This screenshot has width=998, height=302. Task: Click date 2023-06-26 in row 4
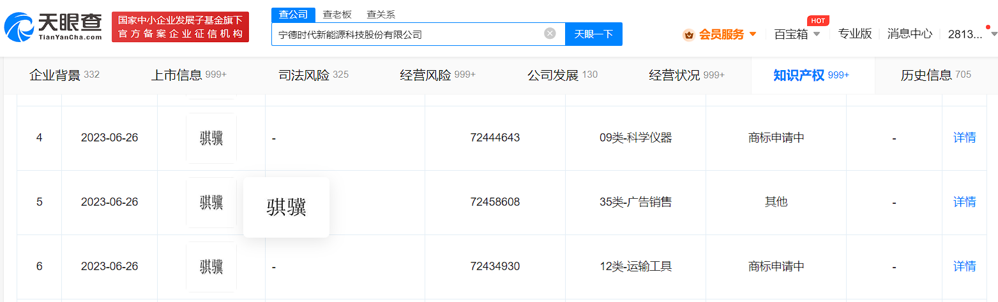coord(109,138)
